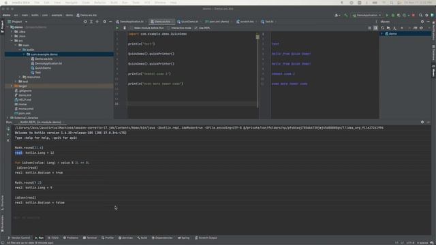The height and width of the screenshot is (245, 436).
Task: Open Project panel settings gear
Action: click(x=104, y=22)
